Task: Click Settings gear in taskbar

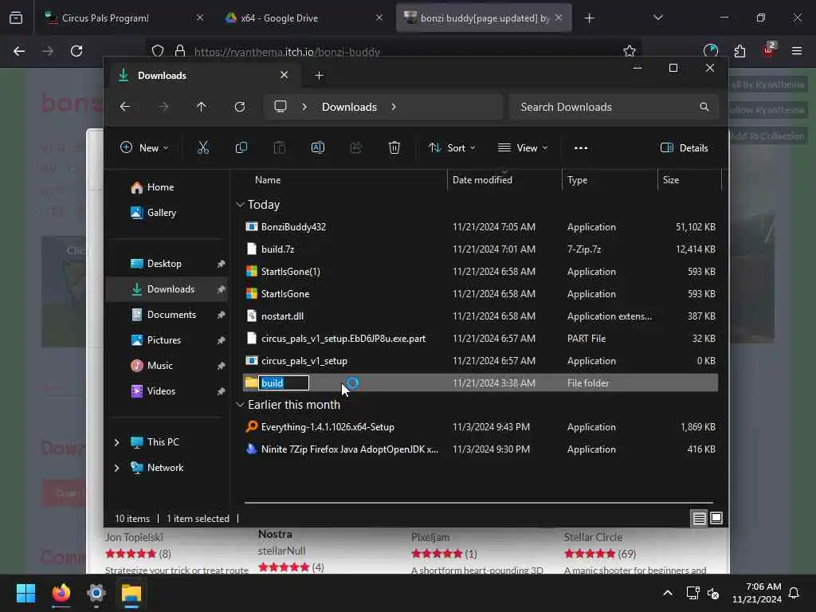Action: point(96,593)
